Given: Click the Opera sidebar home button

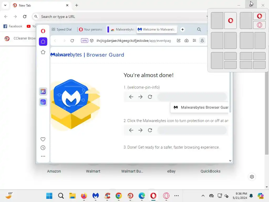Looking at the screenshot, I should point(43,42).
